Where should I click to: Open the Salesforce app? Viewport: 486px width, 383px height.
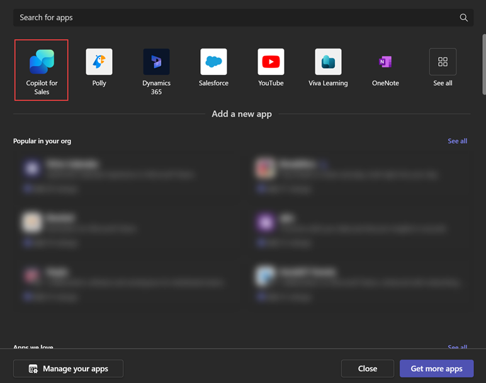click(213, 62)
